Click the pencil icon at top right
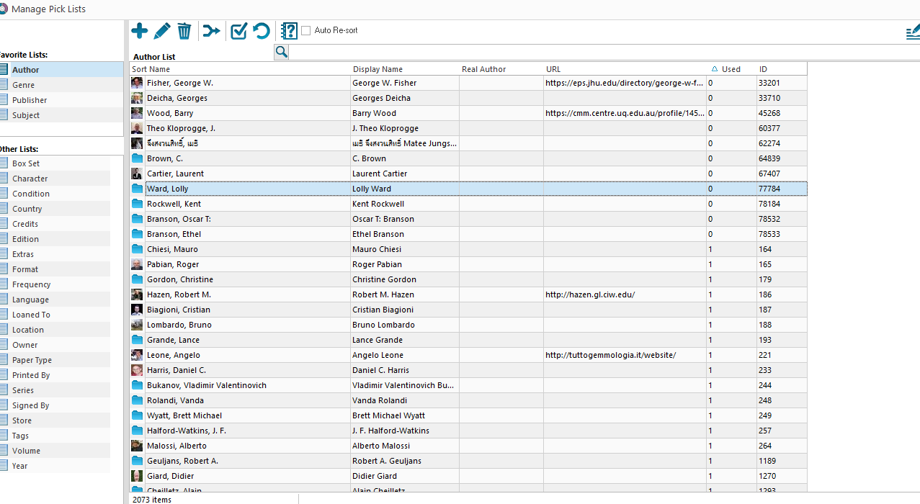Viewport: 920px width, 504px height. (912, 32)
